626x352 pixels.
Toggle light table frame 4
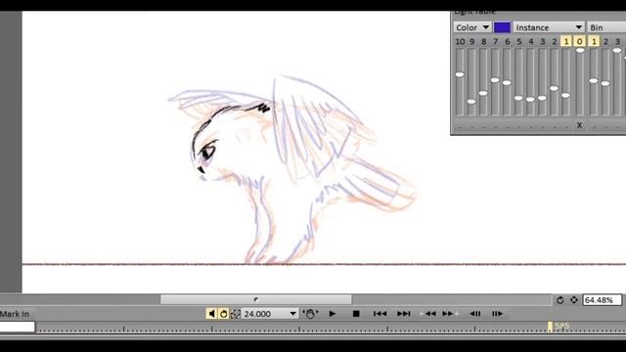point(531,41)
